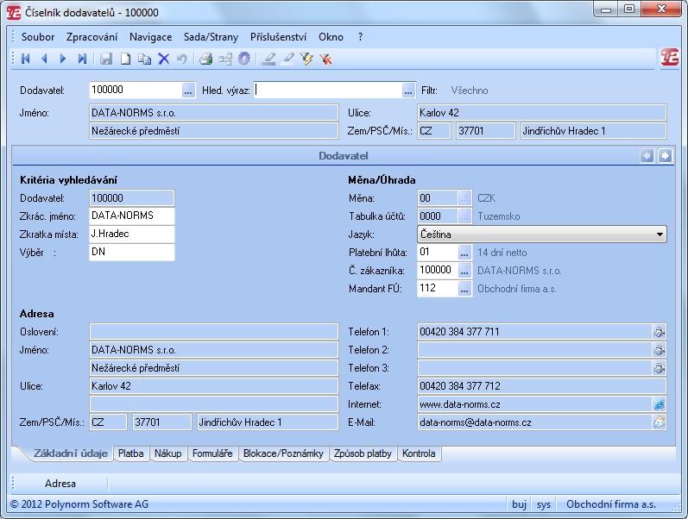Switch to the Blokace/Poznámky tab
Image resolution: width=688 pixels, height=519 pixels.
(283, 453)
